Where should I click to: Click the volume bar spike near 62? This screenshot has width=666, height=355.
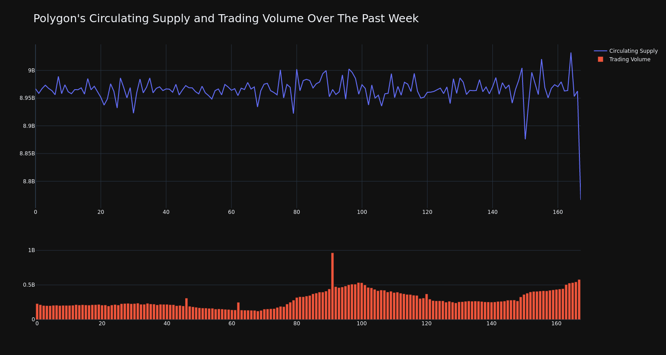(x=238, y=311)
